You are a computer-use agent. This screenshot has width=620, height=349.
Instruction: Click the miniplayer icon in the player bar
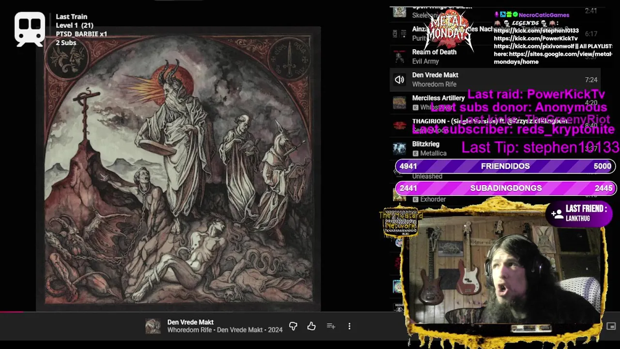(x=611, y=326)
